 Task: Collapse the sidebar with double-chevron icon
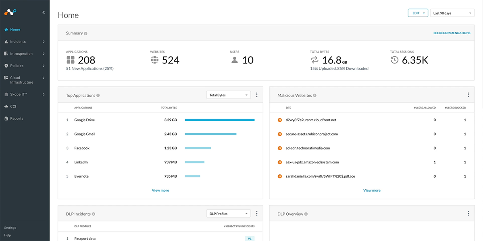pos(44,12)
